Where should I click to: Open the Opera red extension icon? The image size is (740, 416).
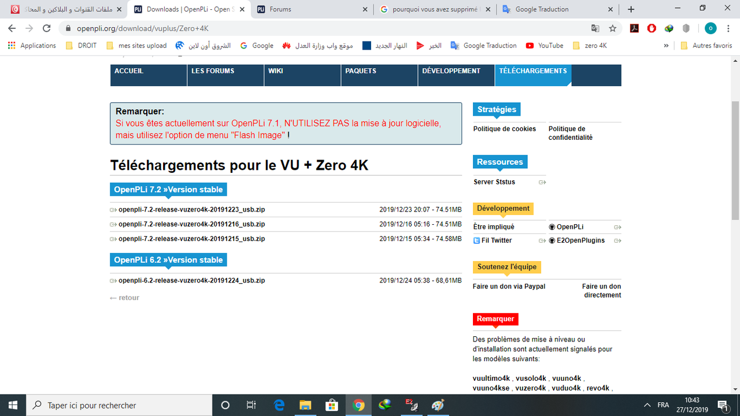pos(652,28)
